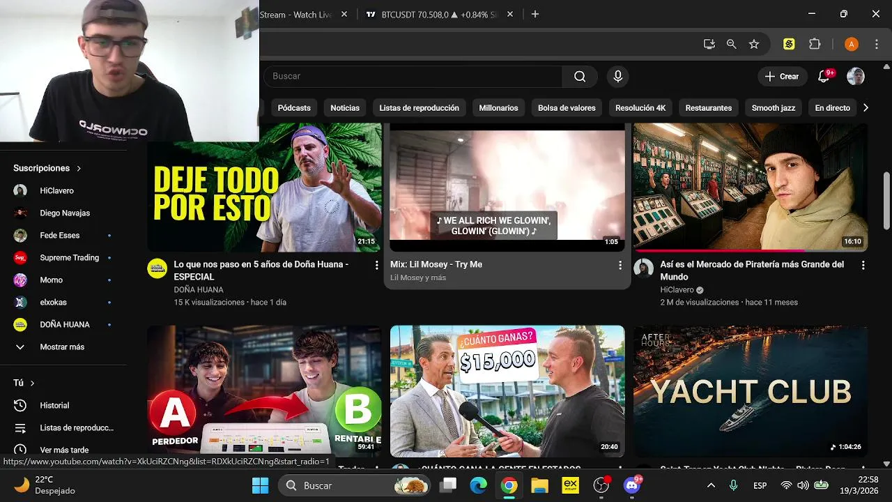
Task: Click the YouTube search magnifier button
Action: [x=580, y=77]
